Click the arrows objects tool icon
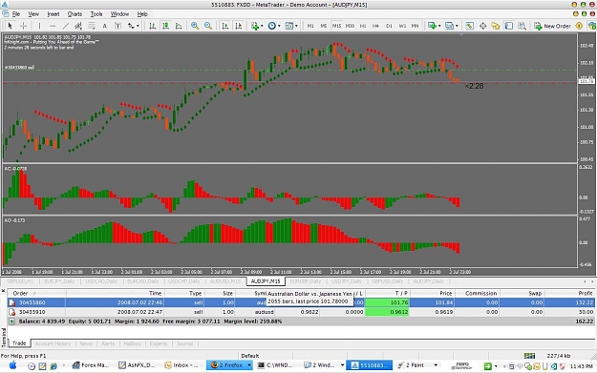Viewport: 597px width, 373px height. (131, 26)
